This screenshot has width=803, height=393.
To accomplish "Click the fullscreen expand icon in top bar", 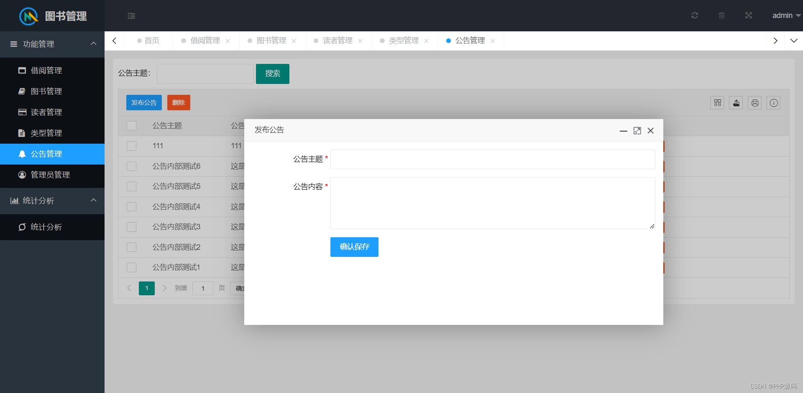I will pos(749,15).
